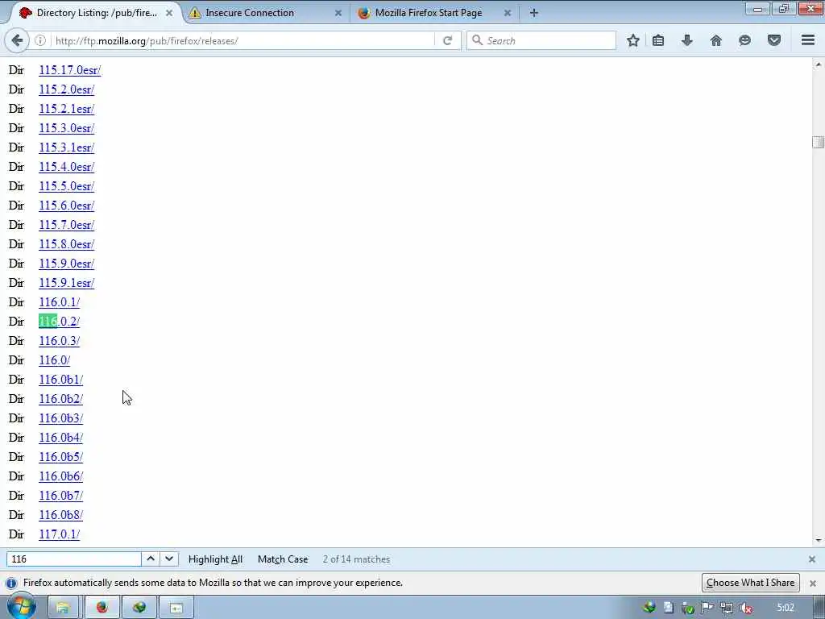Save page to Pocket icon
Viewport: 825px width, 619px height.
click(774, 40)
